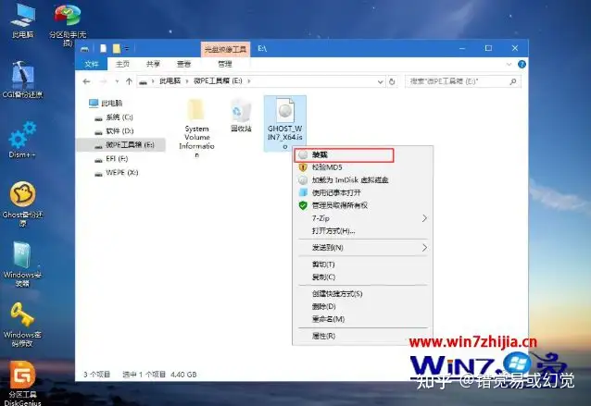Switch to the 主页 ribbon tab
The image size is (591, 406).
point(122,65)
